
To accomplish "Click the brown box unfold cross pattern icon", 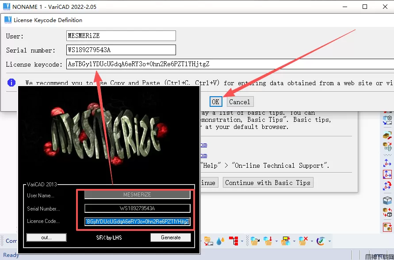I will click(x=387, y=146).
